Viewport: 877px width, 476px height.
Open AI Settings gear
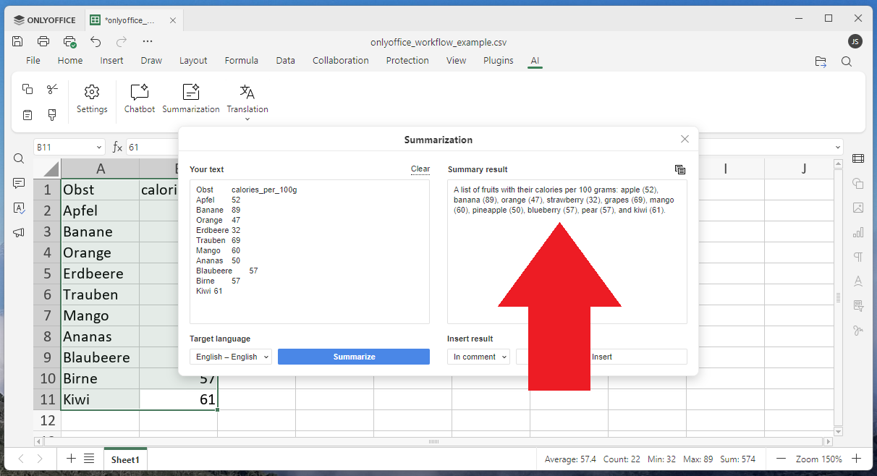[x=92, y=98]
